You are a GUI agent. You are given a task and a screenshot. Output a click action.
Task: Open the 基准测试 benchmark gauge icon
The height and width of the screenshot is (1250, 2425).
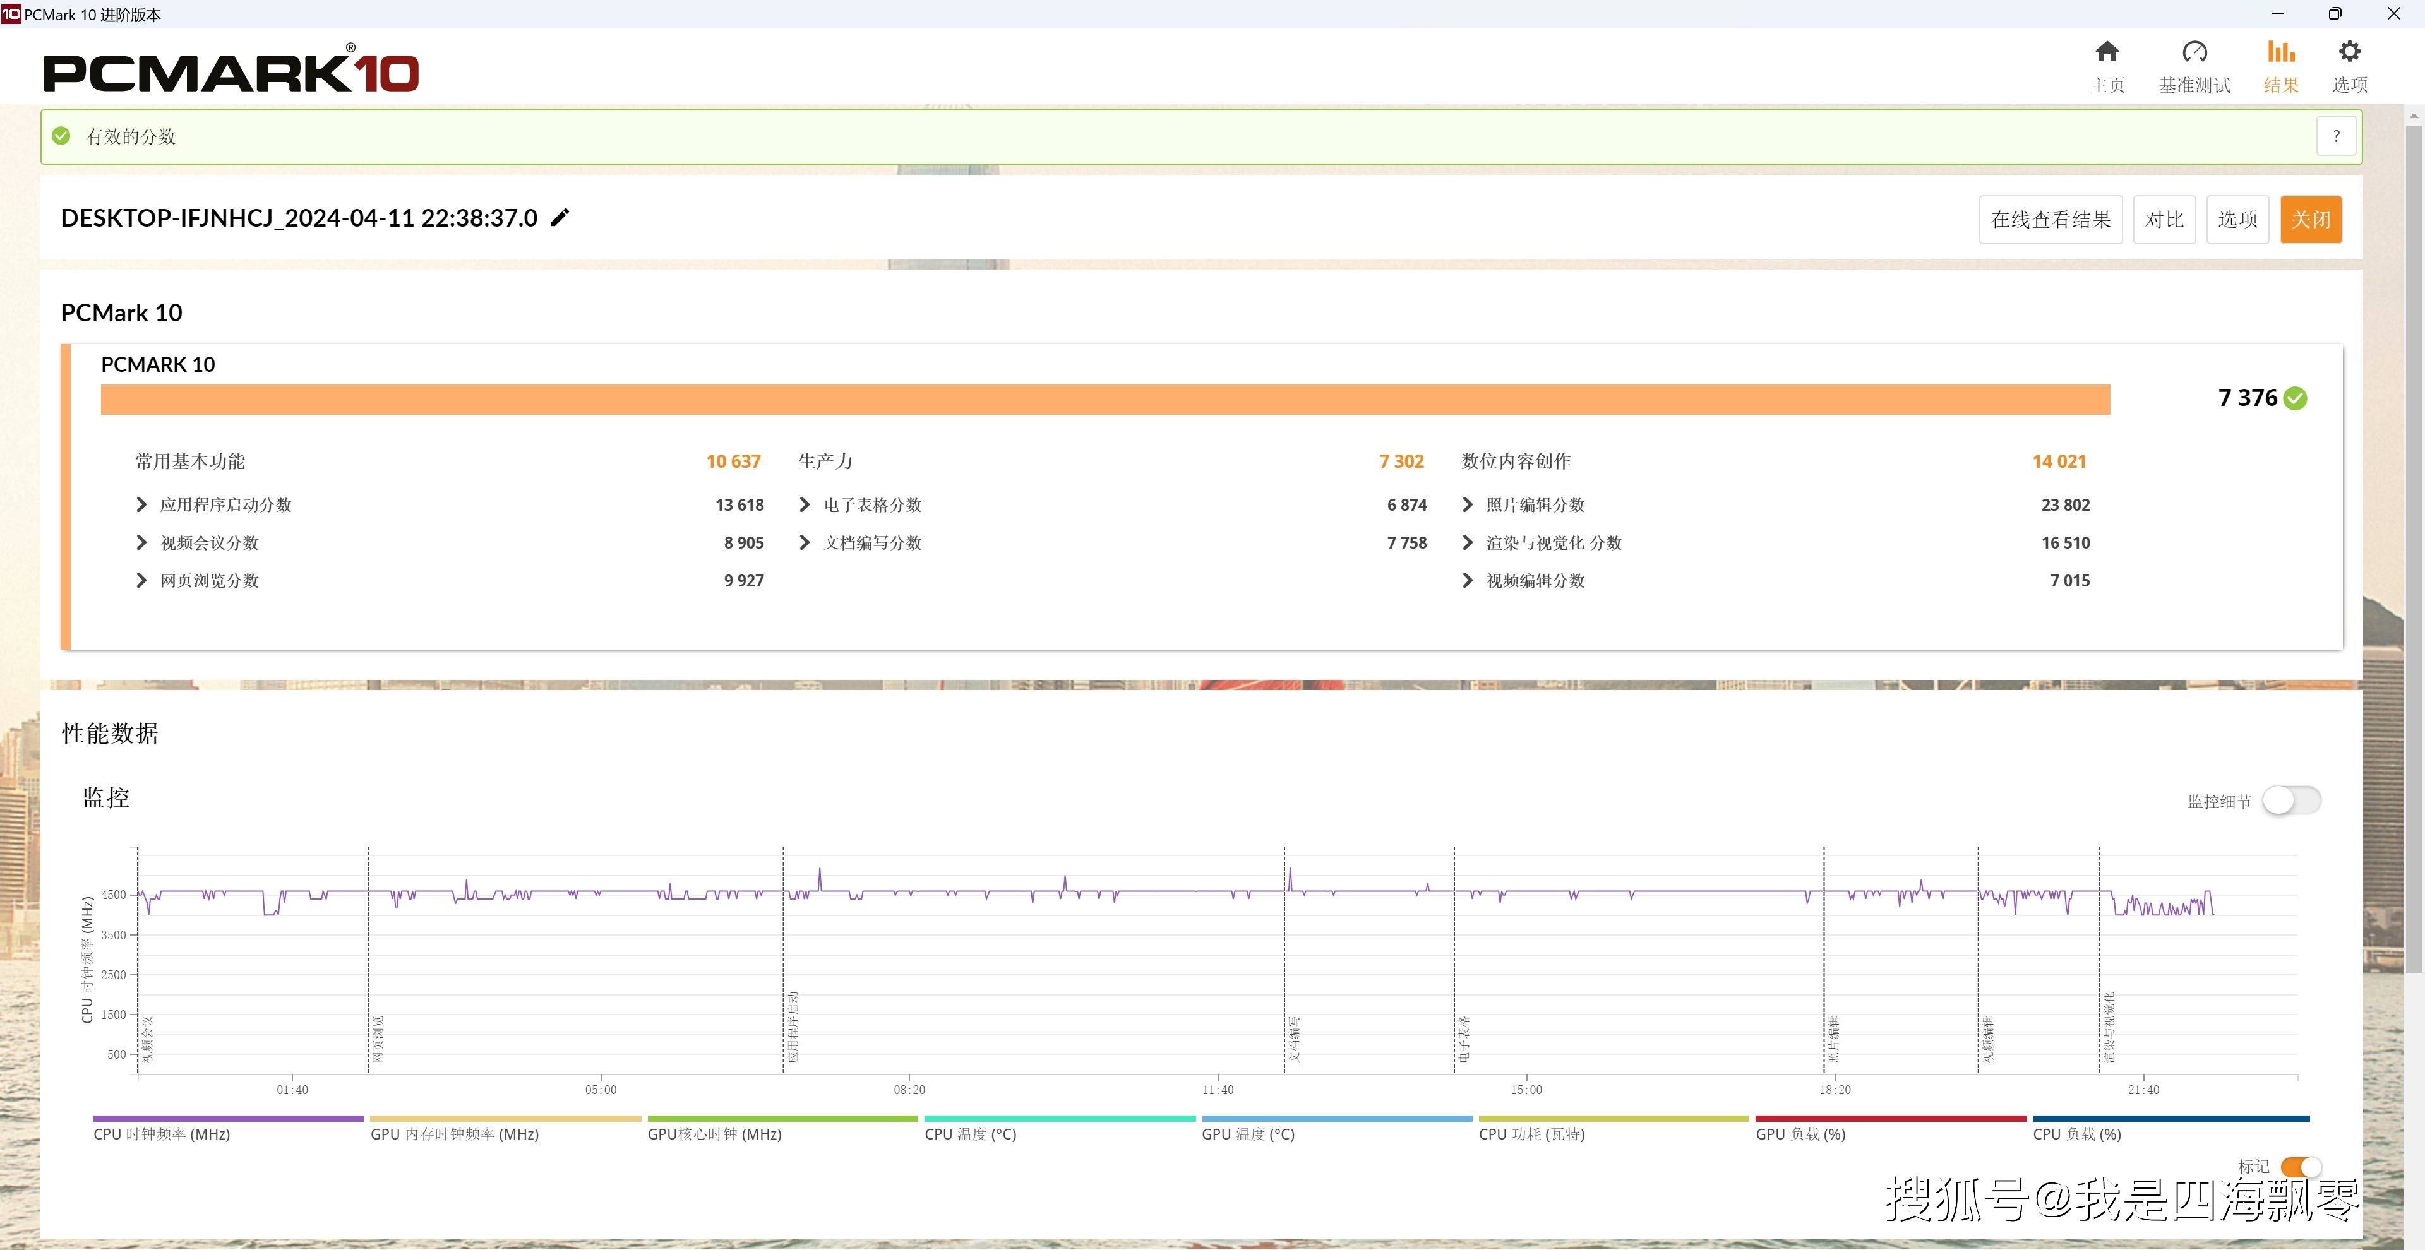pos(2194,52)
